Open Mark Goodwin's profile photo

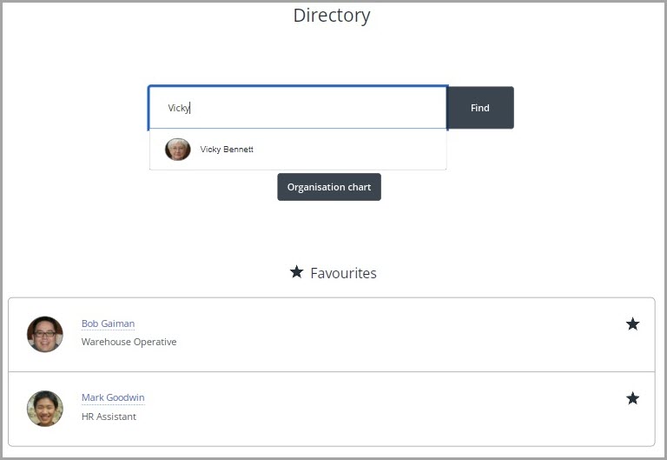click(45, 408)
